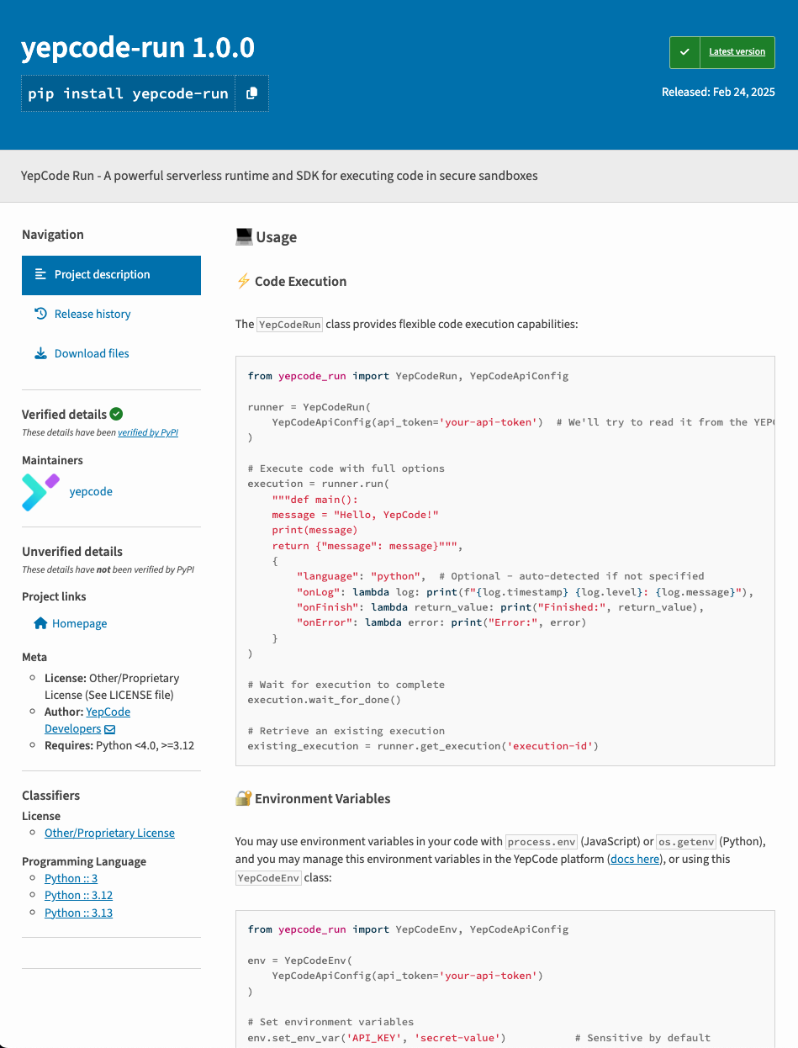
Task: Open the 'verified by PyPI' link
Action: click(148, 433)
